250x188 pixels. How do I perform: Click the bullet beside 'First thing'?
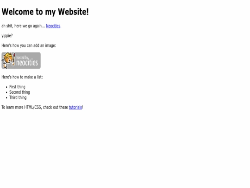(6, 87)
